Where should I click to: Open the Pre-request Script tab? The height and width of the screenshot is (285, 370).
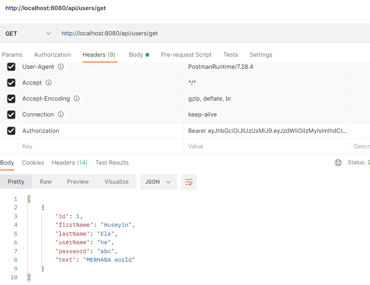(186, 55)
